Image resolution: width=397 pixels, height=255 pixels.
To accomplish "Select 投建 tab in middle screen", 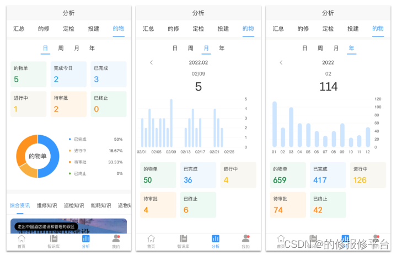I will (x=223, y=29).
